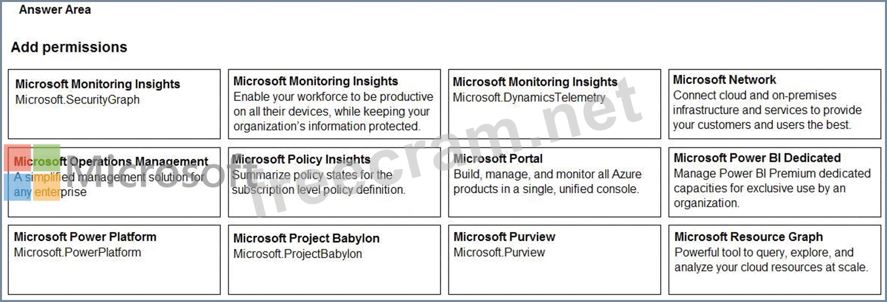
Task: Select the Monitoring Insights tile with Microsoft.SecurityGraph
Action: pyautogui.click(x=114, y=104)
